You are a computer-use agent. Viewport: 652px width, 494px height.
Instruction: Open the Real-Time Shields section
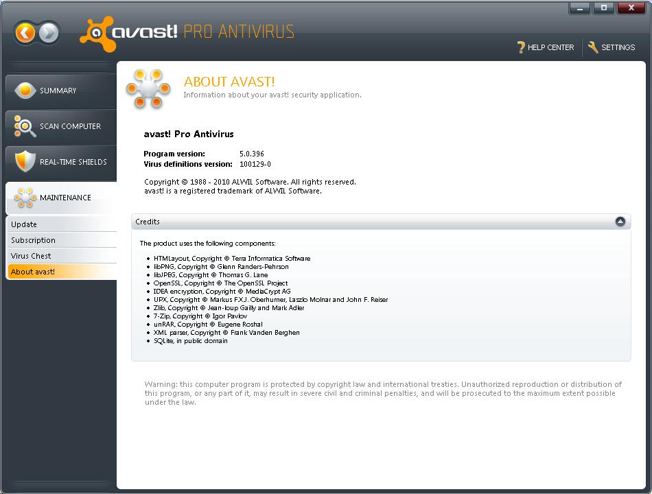click(61, 162)
